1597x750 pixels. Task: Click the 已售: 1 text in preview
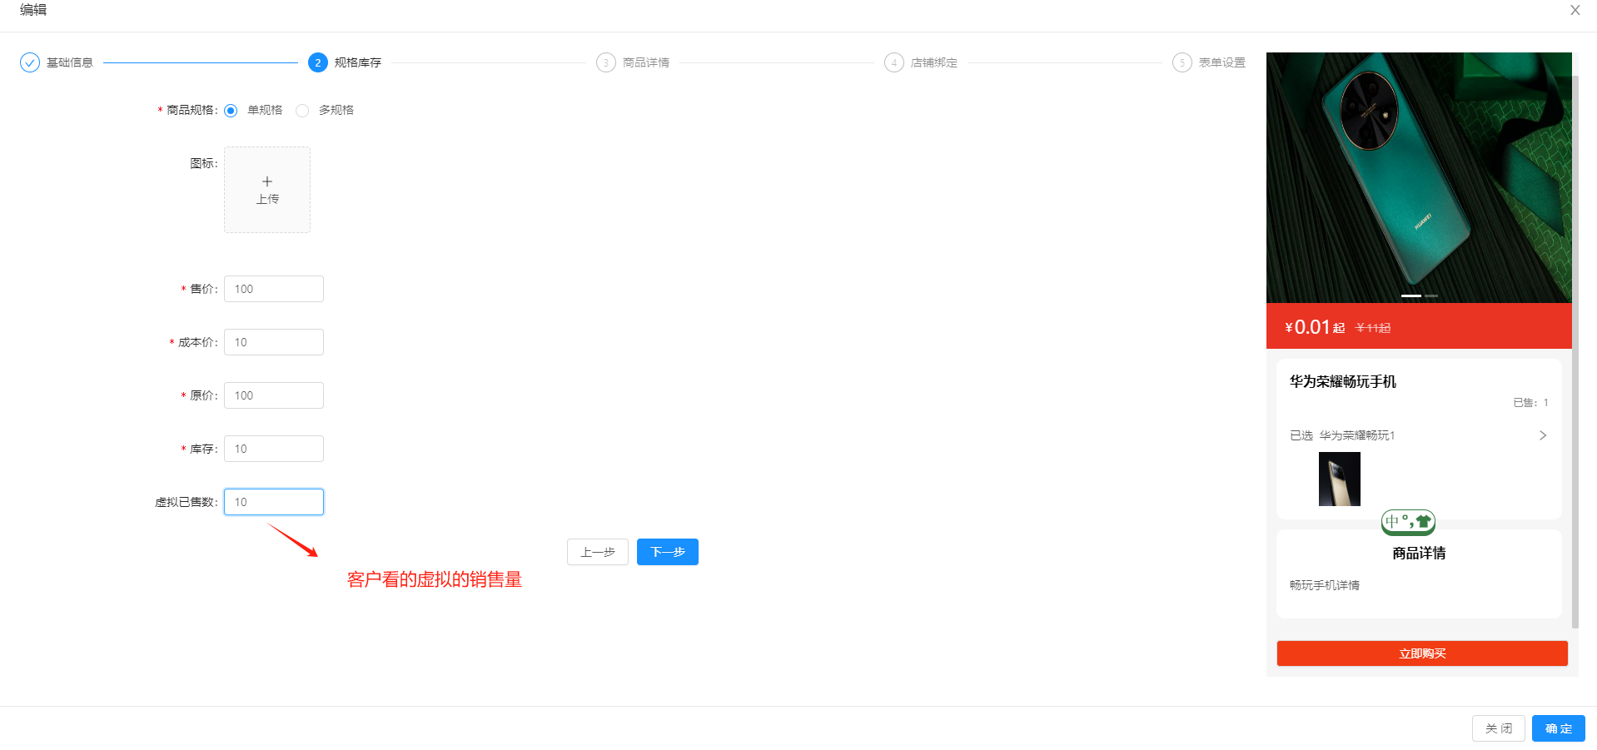coord(1530,403)
